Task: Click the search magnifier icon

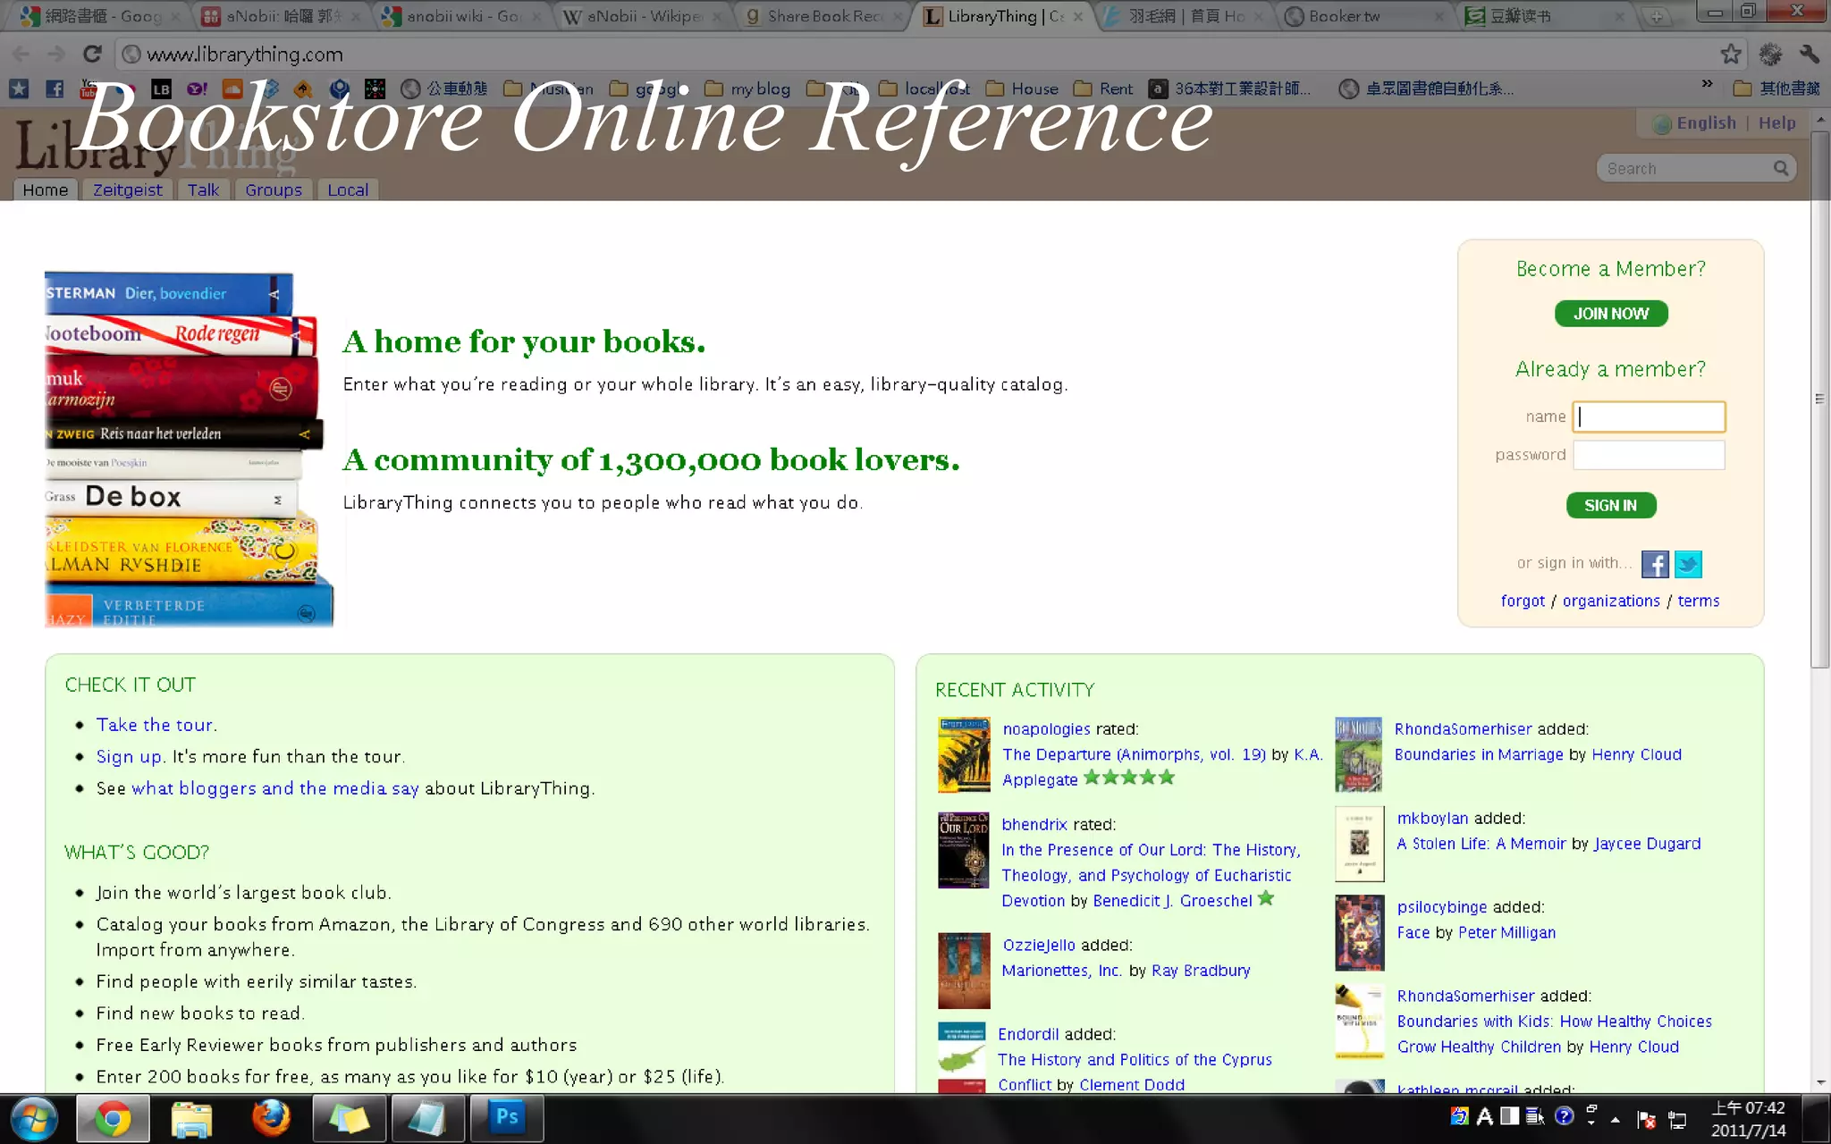Action: click(1781, 168)
